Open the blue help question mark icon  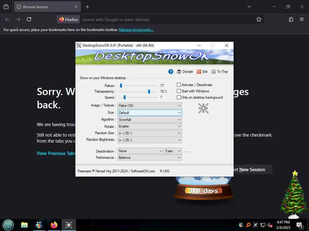pos(171,72)
